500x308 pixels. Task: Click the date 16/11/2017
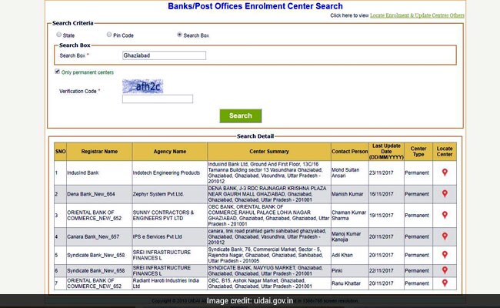381,194
